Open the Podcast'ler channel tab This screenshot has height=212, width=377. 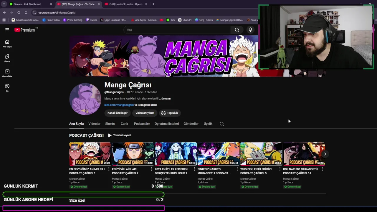pyautogui.click(x=142, y=124)
